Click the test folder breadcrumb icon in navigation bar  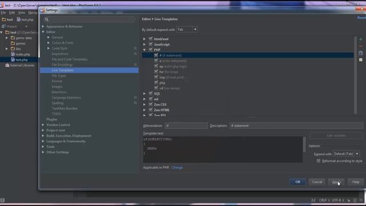tap(4, 19)
